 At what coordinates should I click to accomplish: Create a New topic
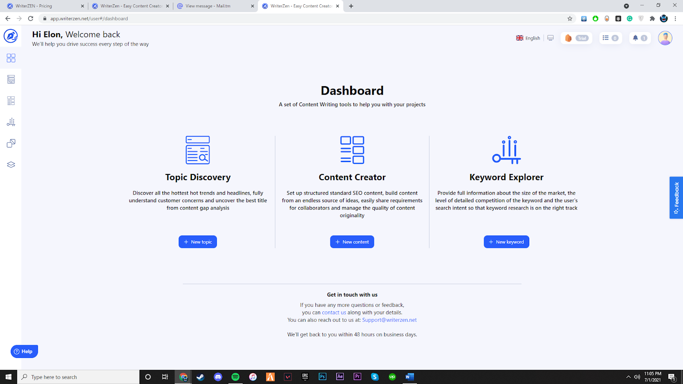pyautogui.click(x=198, y=242)
